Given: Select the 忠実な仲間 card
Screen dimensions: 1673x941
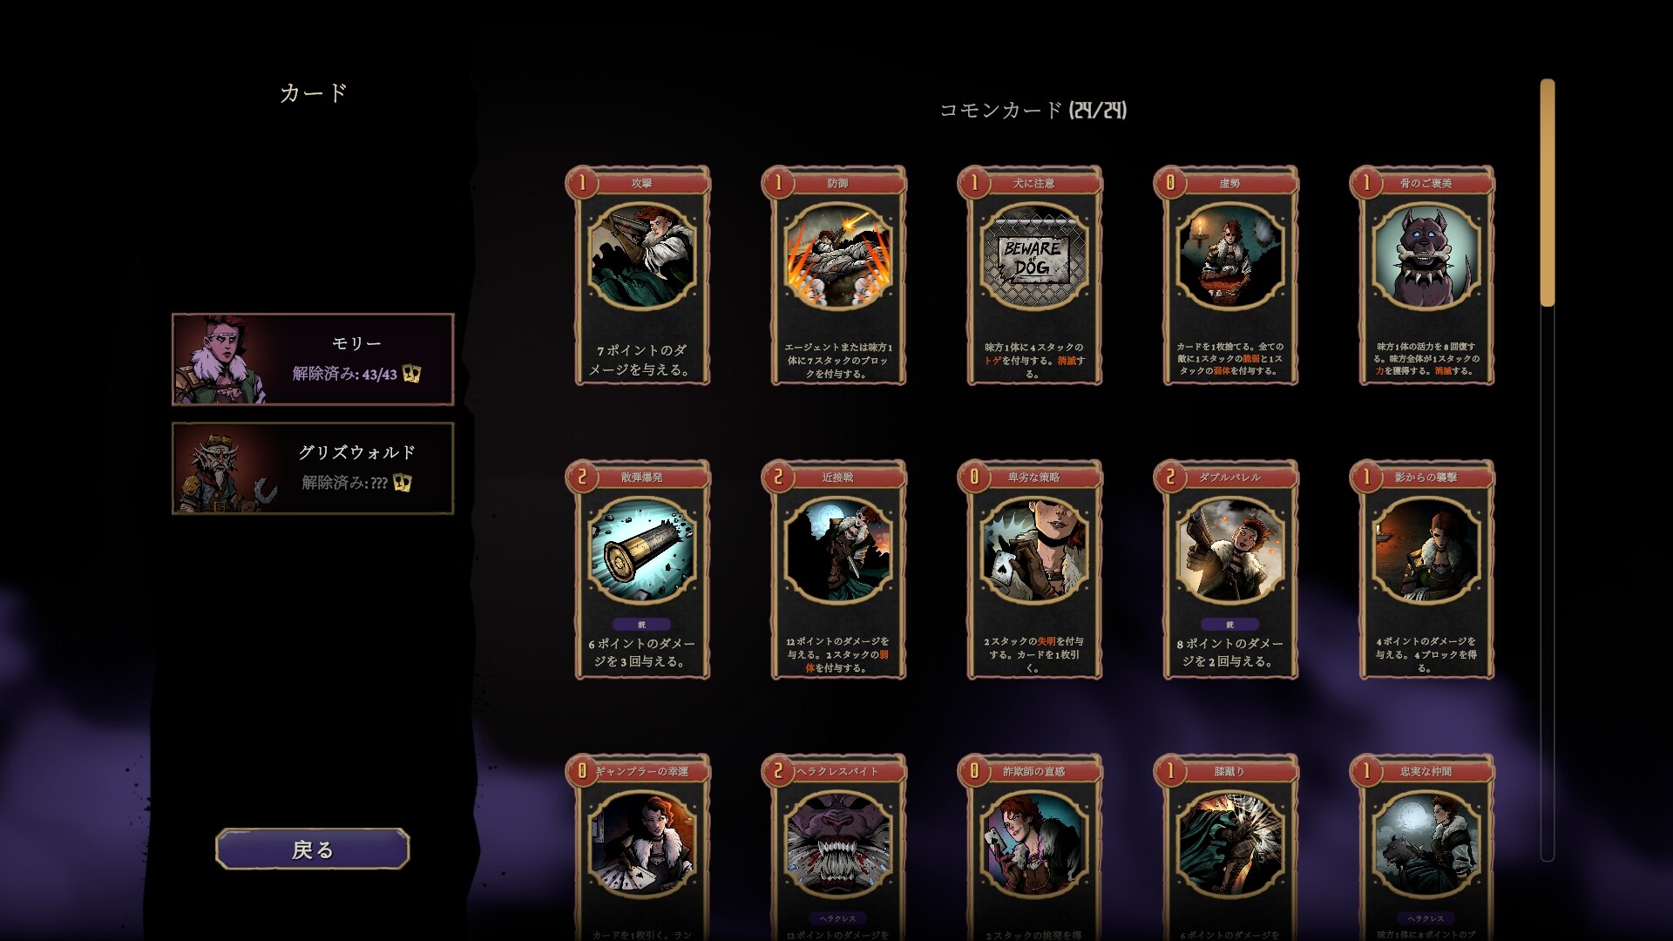Looking at the screenshot, I should click(x=1426, y=847).
